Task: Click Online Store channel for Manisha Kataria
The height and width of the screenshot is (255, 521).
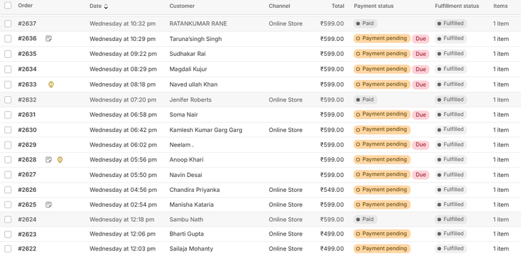Action: click(x=286, y=204)
